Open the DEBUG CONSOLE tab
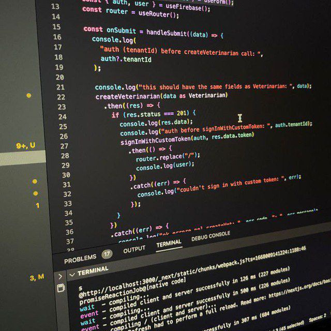The width and height of the screenshot is (331, 331). (210, 236)
